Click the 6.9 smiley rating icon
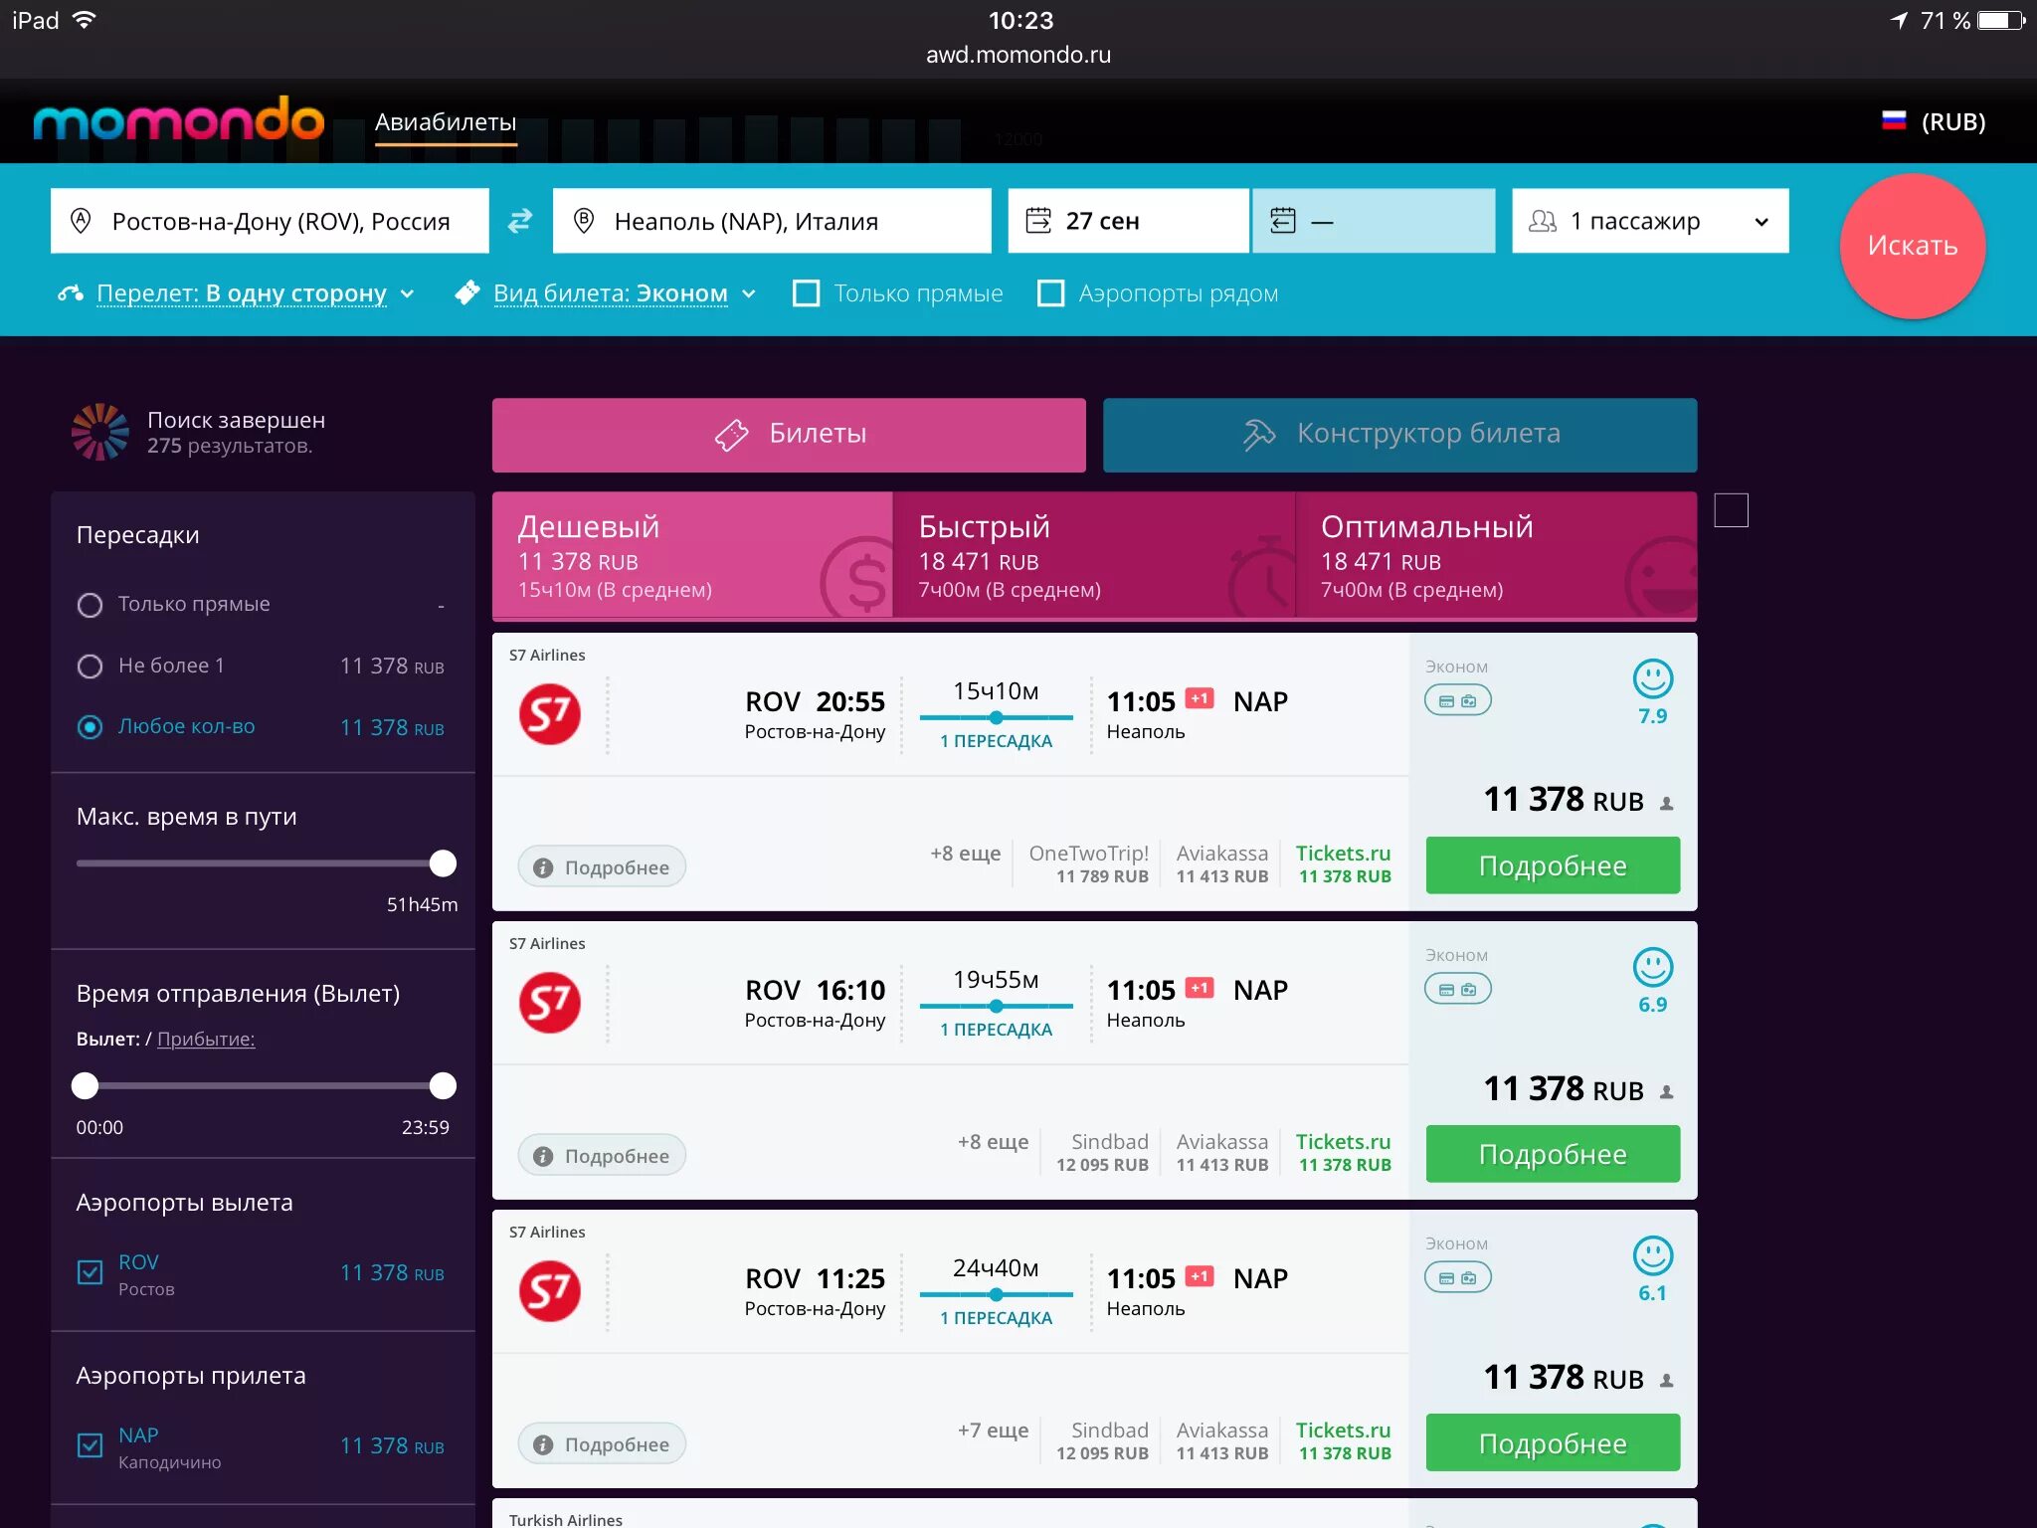 [x=1652, y=967]
